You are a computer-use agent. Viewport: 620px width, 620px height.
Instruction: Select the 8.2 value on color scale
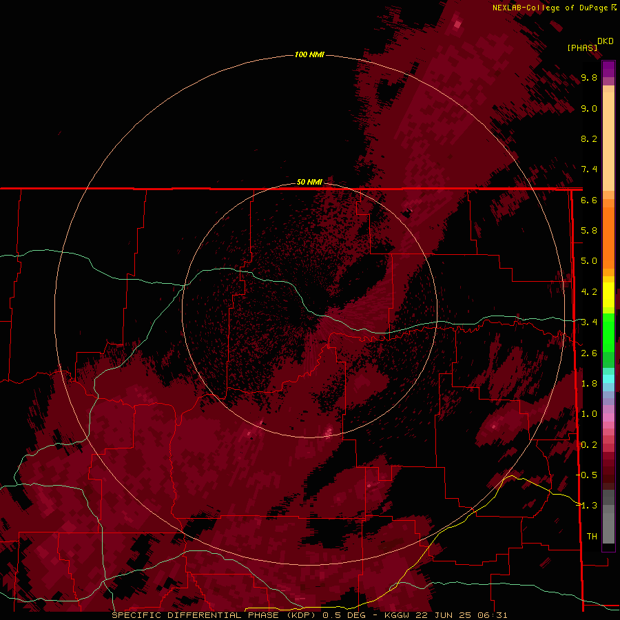[589, 138]
